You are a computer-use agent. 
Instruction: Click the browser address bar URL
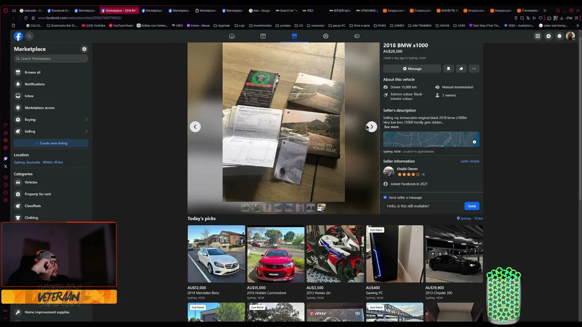coord(80,18)
